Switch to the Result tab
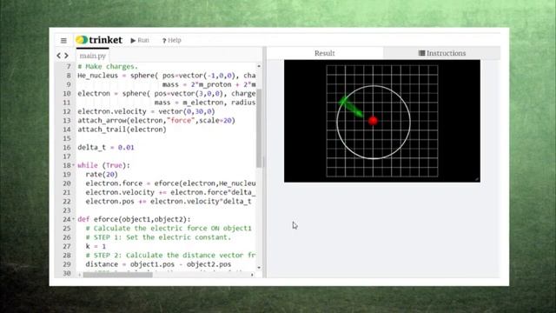556x313 pixels. tap(324, 53)
